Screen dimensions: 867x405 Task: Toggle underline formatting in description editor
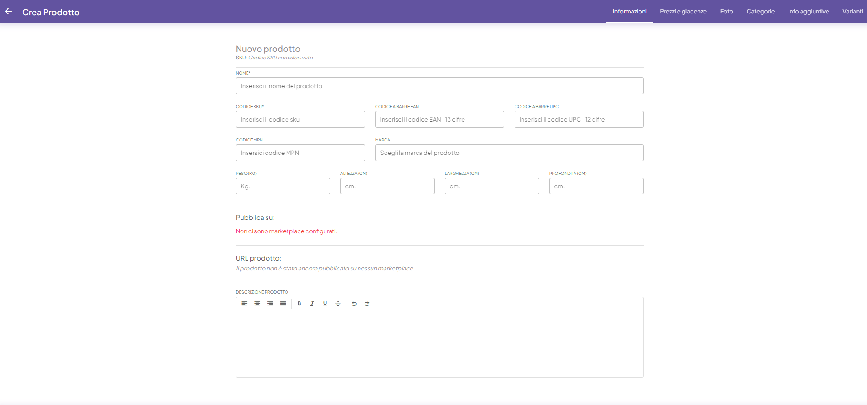(x=325, y=303)
